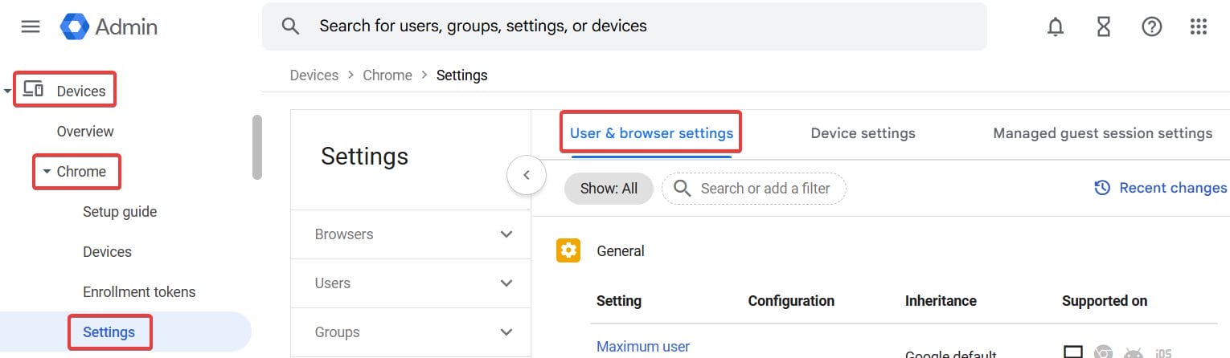Open Devices under Chrome in sidebar
Viewport: 1230px width, 358px height.
[x=107, y=252]
